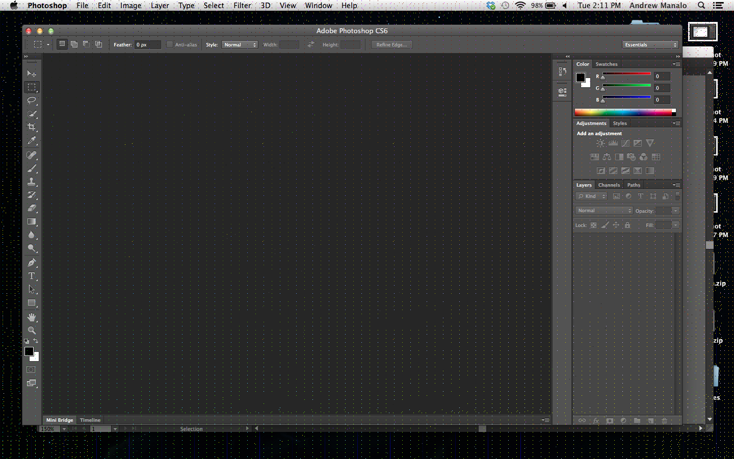Select the Gradient tool

(x=32, y=221)
